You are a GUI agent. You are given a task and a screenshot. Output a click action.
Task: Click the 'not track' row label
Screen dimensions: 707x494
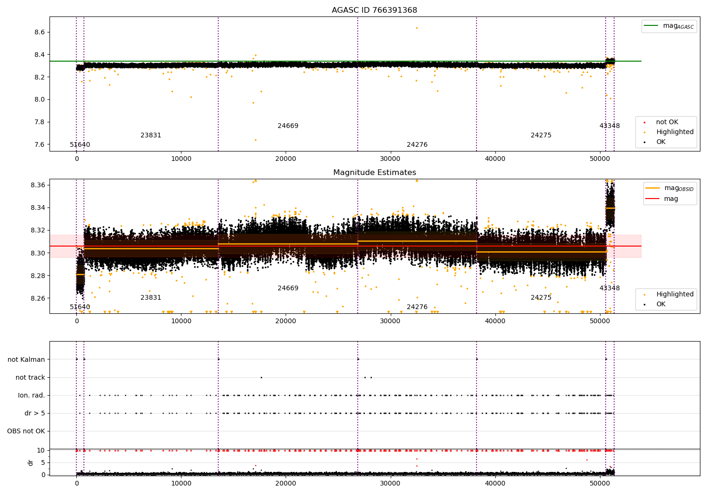[x=30, y=378]
